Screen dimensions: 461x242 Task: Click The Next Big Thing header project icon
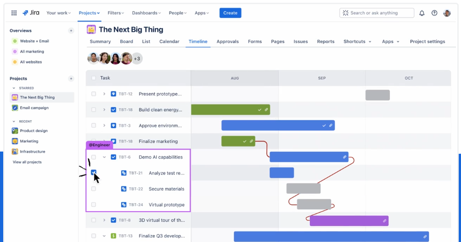91,29
